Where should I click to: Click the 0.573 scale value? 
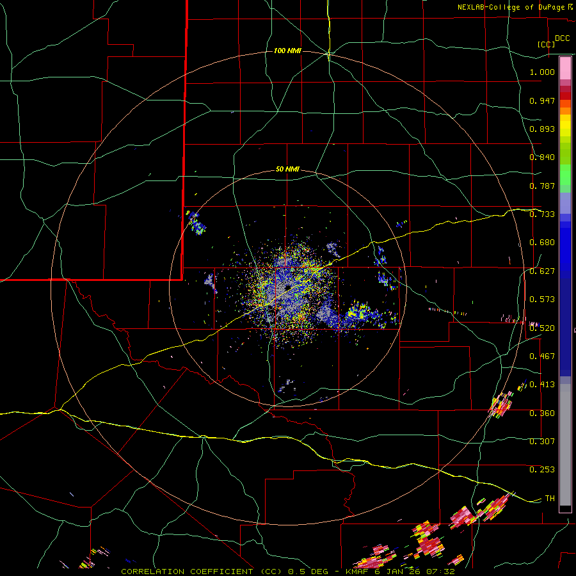pyautogui.click(x=542, y=300)
